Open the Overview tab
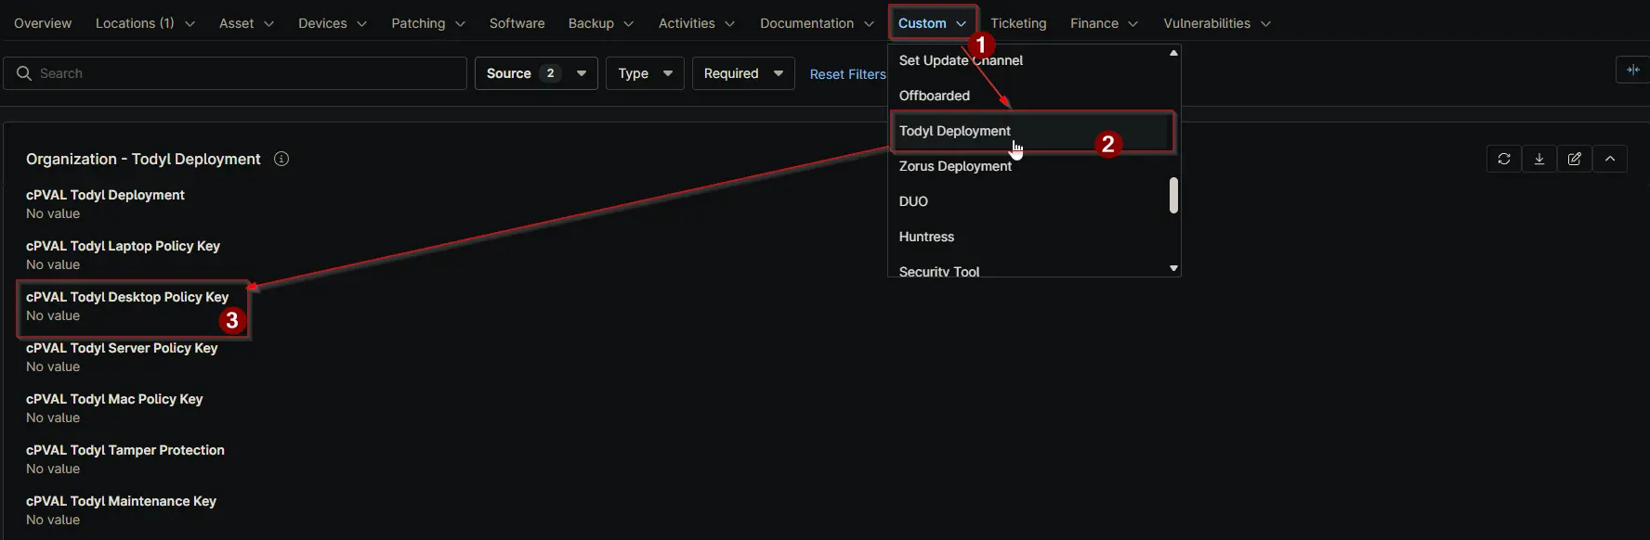The height and width of the screenshot is (540, 1650). [x=43, y=23]
